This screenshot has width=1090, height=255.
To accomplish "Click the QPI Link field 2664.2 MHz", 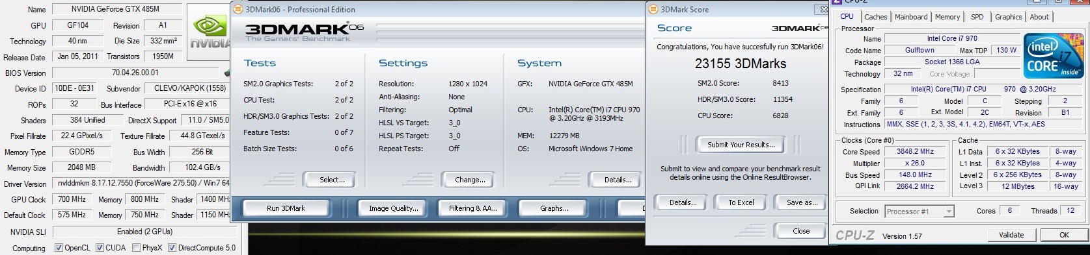I will pyautogui.click(x=916, y=186).
